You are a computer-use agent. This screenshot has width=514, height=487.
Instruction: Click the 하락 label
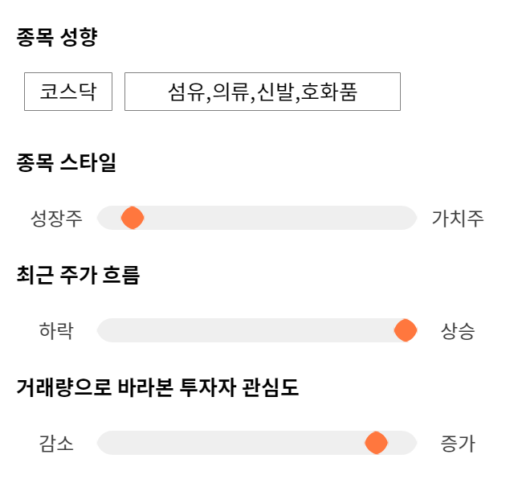56,330
